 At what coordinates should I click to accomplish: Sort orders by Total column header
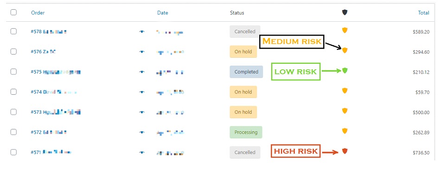pyautogui.click(x=424, y=12)
